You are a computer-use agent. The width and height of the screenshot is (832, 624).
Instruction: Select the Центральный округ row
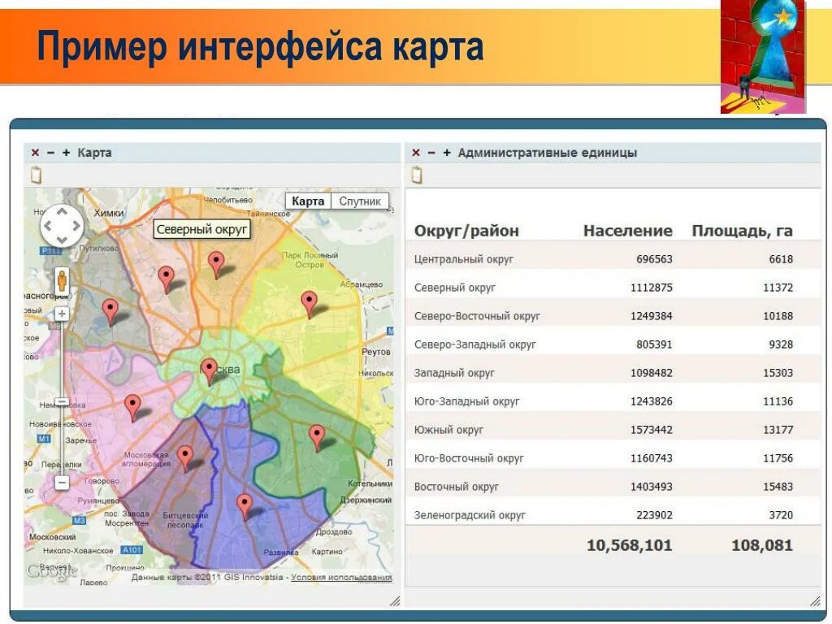click(x=613, y=259)
